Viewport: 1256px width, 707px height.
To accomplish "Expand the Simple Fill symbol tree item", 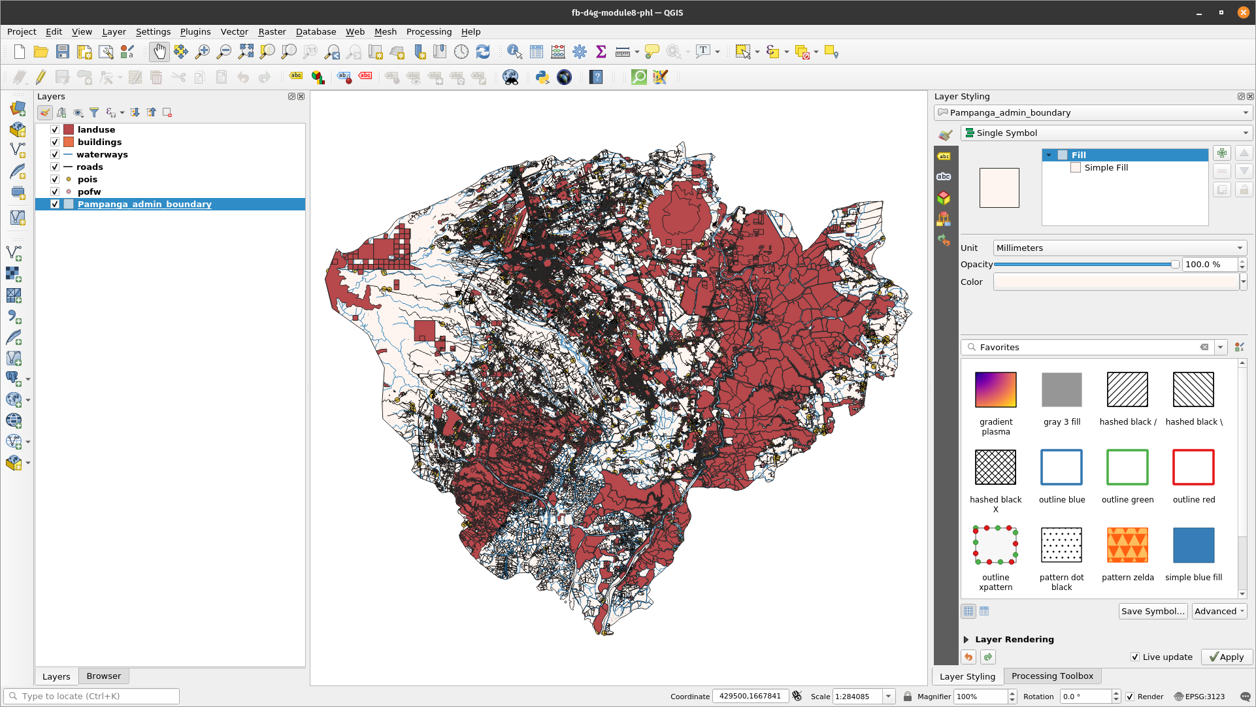I will pos(1108,167).
